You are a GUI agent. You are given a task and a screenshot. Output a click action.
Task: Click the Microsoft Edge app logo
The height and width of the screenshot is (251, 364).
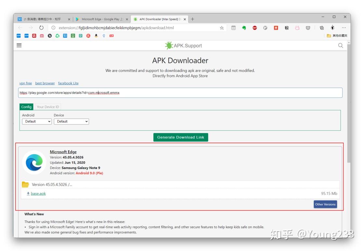click(x=34, y=163)
